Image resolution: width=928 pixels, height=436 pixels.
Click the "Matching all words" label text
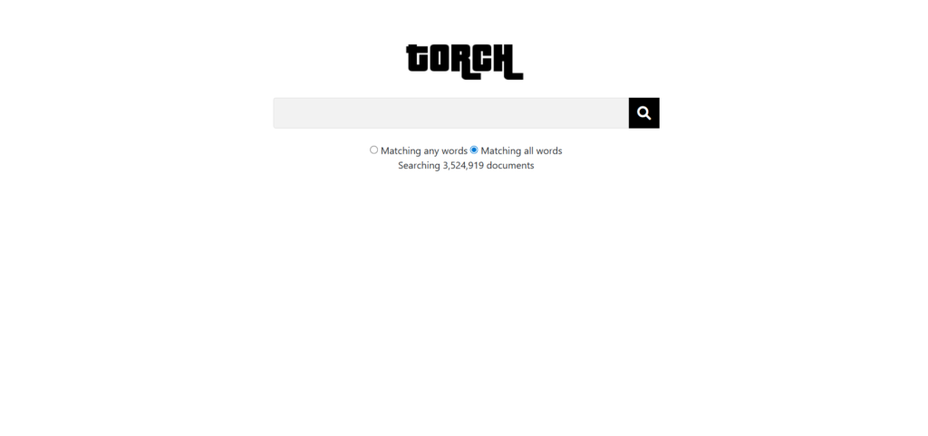tap(521, 150)
